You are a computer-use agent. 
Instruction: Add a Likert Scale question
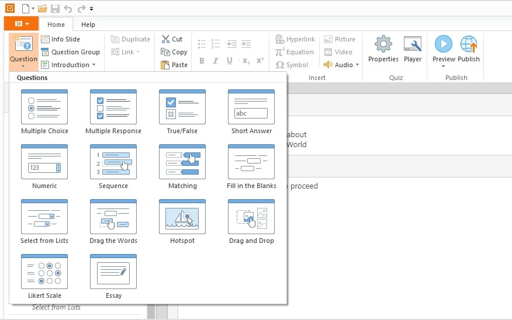tap(44, 272)
